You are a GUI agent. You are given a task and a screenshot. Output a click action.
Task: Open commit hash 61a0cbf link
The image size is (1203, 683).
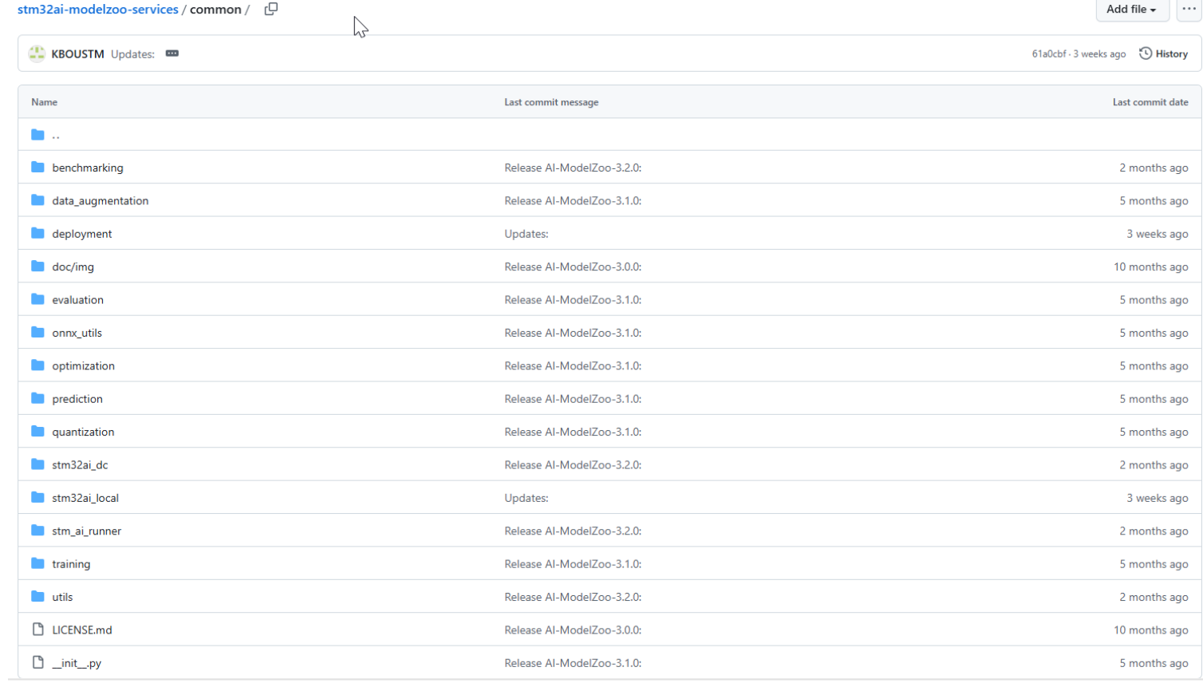click(x=1048, y=54)
